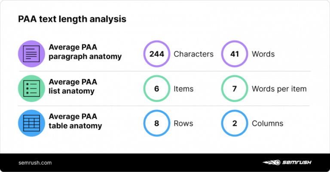Click the Rows label

pos(183,124)
